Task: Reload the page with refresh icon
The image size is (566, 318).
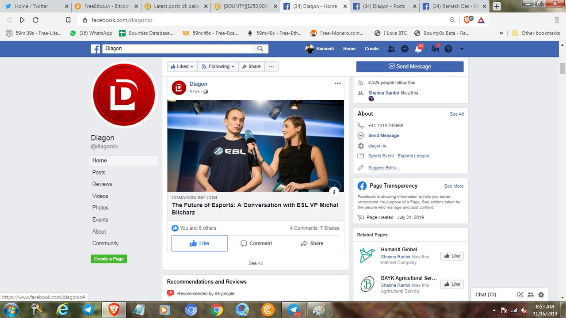Action: point(36,20)
